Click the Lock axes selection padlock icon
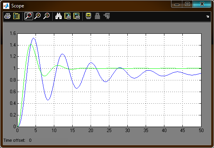214x148 pixels. (97, 16)
